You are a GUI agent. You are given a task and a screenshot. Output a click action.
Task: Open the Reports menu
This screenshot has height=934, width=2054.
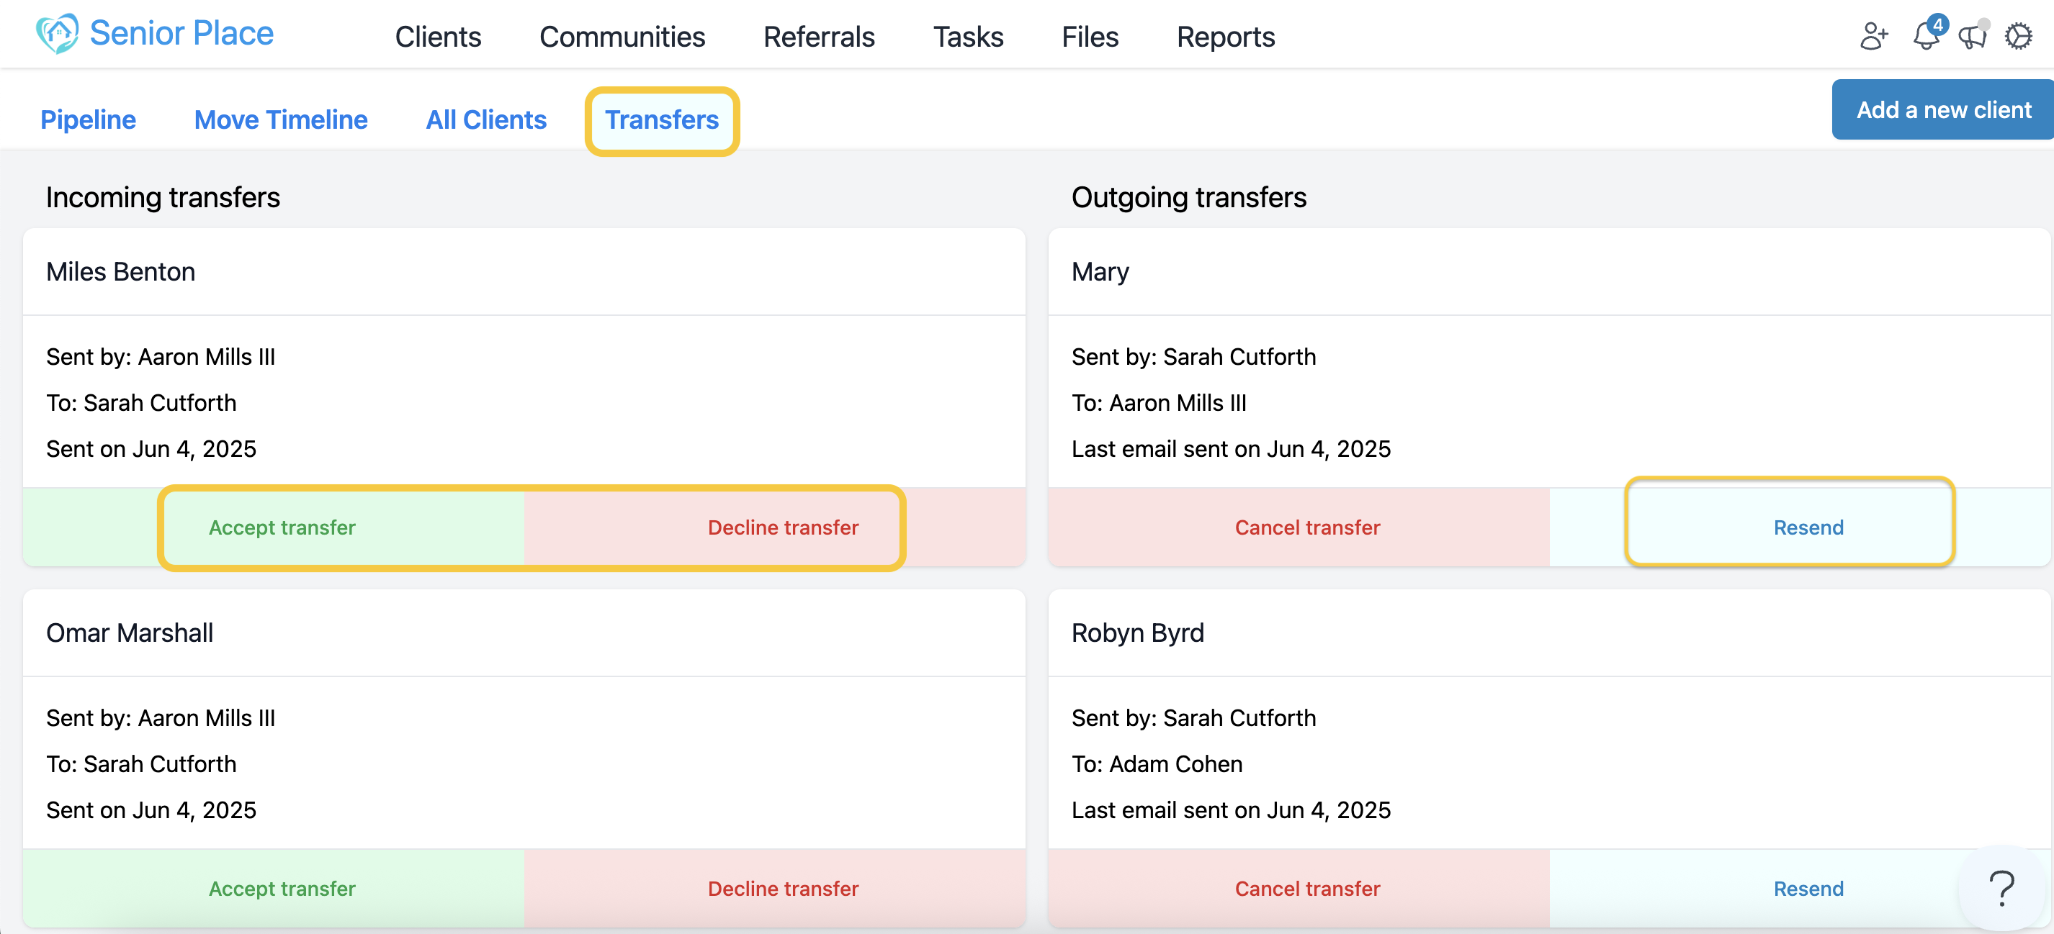point(1226,37)
